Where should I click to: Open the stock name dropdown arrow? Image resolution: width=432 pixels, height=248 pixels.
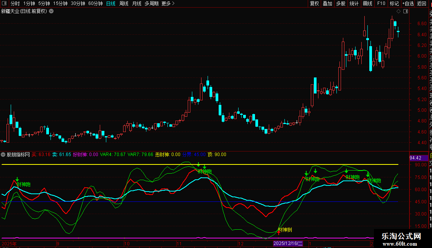(51, 11)
